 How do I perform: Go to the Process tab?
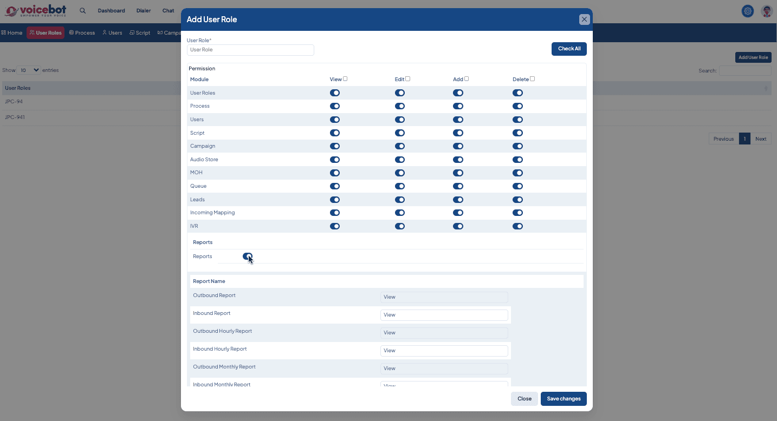click(82, 33)
